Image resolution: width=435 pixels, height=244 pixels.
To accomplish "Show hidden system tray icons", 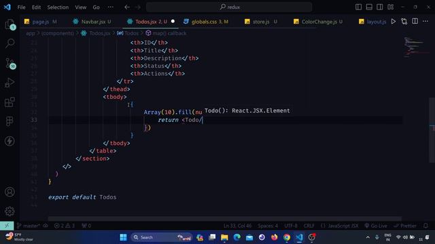I will (x=368, y=237).
